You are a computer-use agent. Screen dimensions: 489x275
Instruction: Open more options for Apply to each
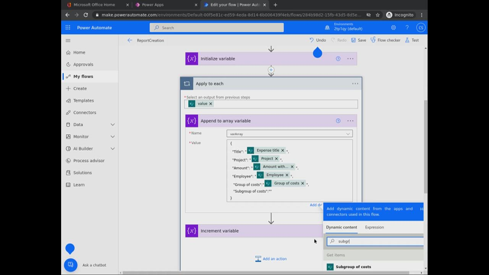pos(355,84)
